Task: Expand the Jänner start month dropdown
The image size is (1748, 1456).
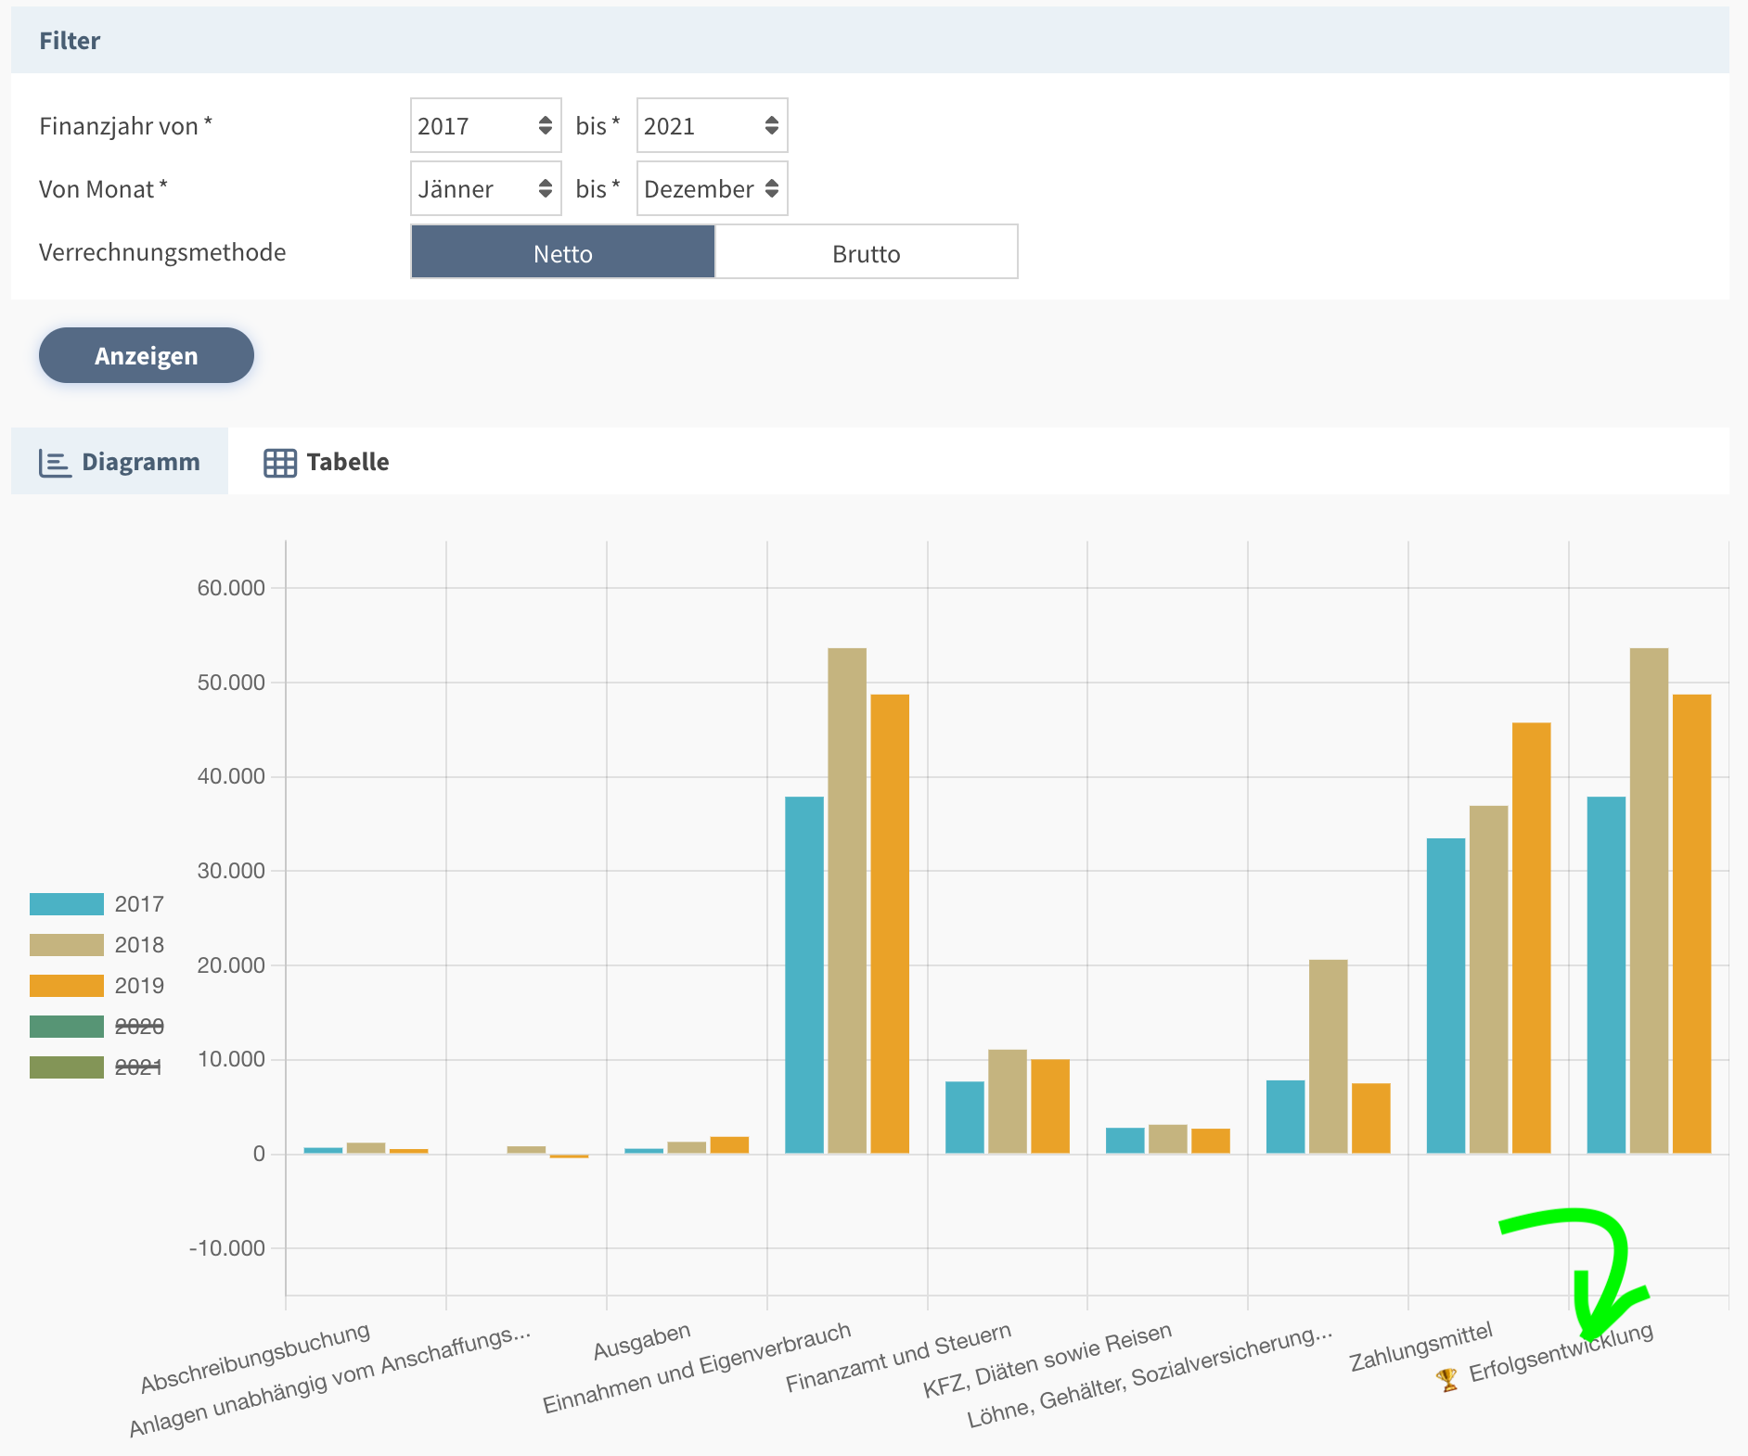Action: [x=485, y=189]
